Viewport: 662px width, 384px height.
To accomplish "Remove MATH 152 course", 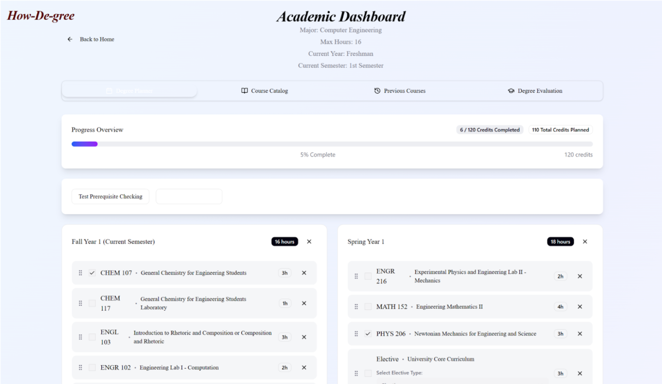I will coord(580,307).
